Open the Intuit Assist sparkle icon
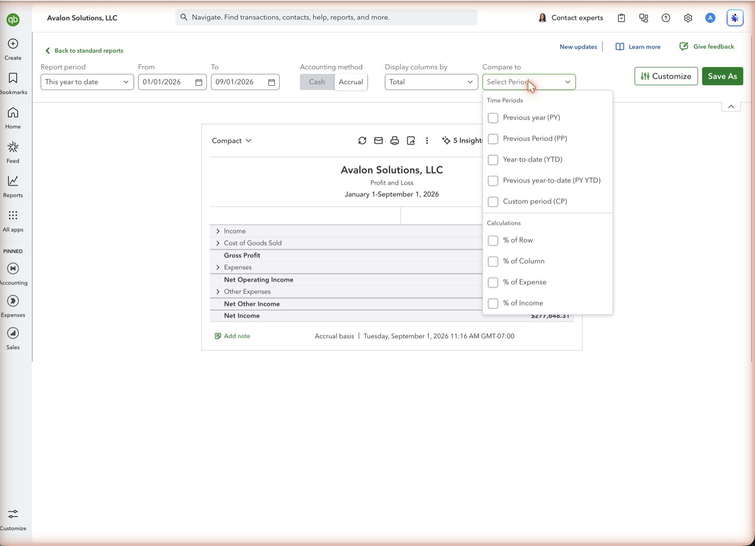 pyautogui.click(x=735, y=18)
